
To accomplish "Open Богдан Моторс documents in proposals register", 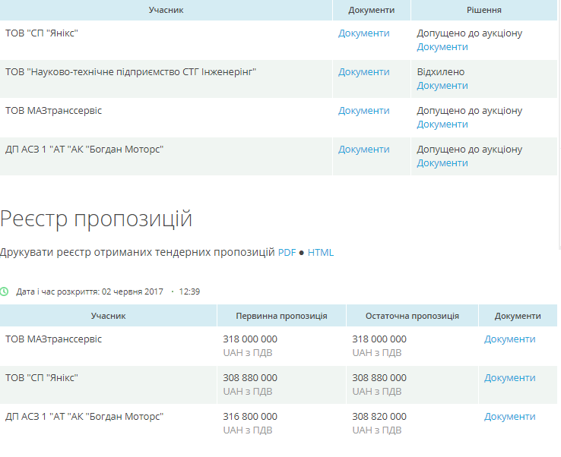I will pyautogui.click(x=509, y=417).
